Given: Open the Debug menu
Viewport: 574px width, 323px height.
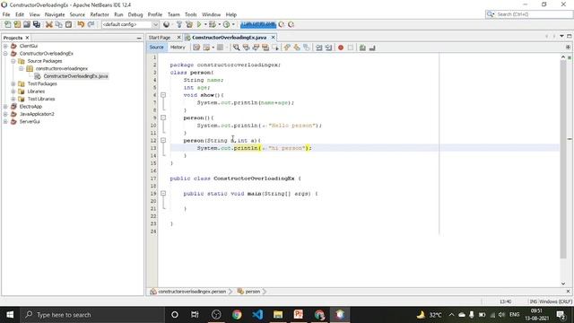Looking at the screenshot, I should tap(135, 14).
